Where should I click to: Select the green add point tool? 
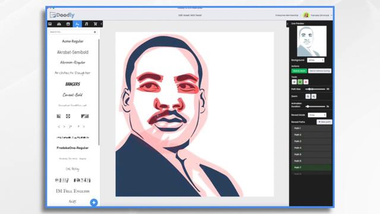pyautogui.click(x=300, y=82)
